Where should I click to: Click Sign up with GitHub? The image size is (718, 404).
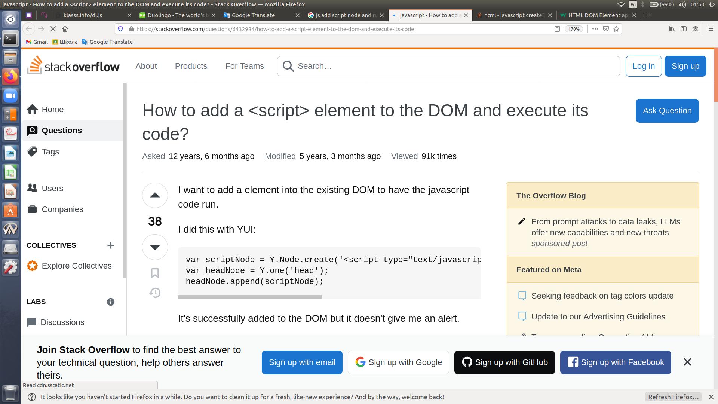504,362
